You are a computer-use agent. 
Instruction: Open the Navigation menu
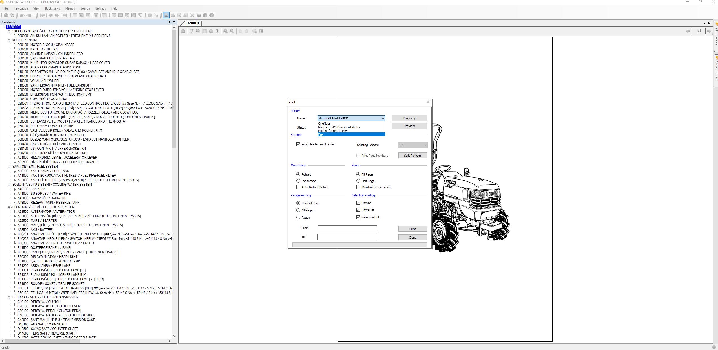(x=21, y=8)
